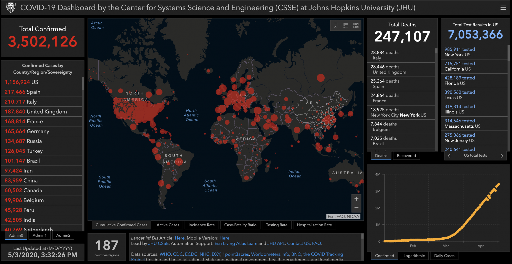Switch to Admin2 list tab
This screenshot has height=264, width=512.
pos(63,235)
